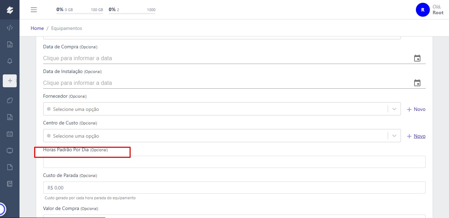Expand the Fornecedor dropdown
The image size is (449, 218).
394,109
